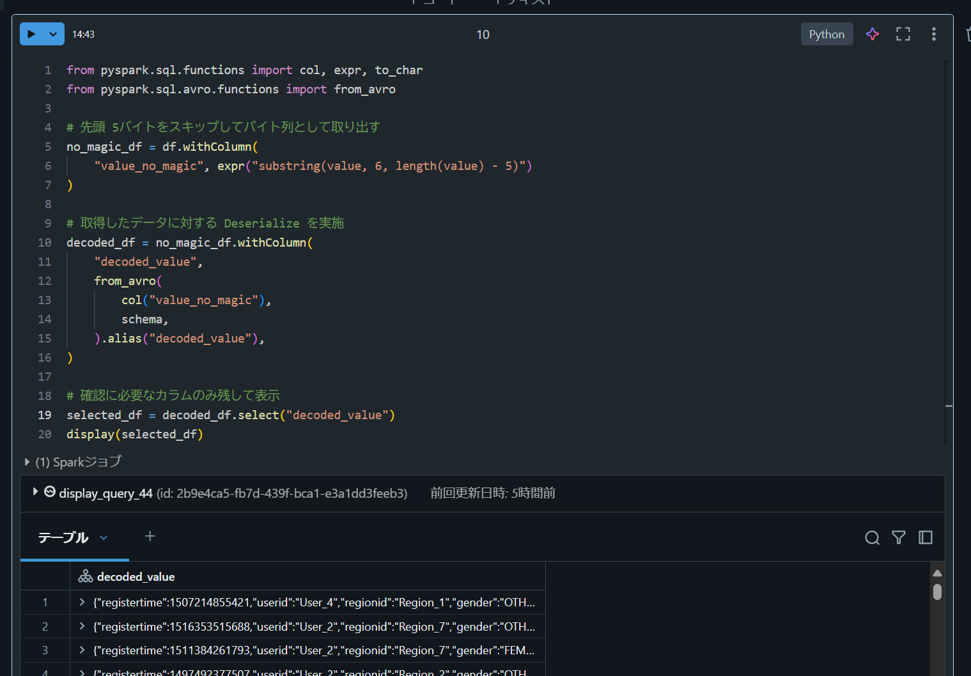Click the "value_no_magic" string on line 6
971x676 pixels.
pyautogui.click(x=150, y=166)
